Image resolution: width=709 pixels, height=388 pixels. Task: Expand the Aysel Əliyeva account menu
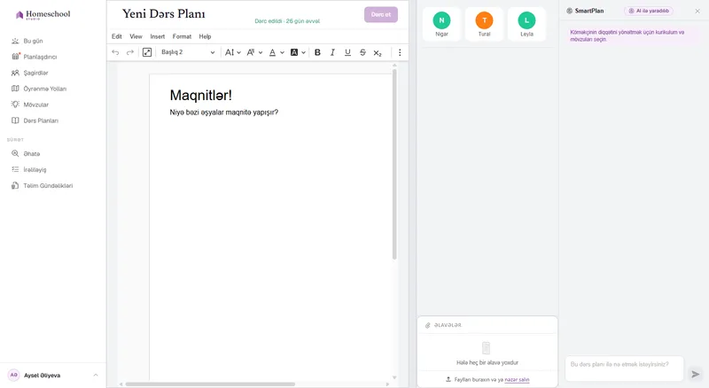tap(96, 376)
